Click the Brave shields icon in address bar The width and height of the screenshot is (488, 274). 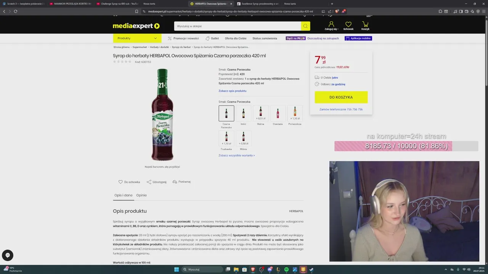coord(337,11)
